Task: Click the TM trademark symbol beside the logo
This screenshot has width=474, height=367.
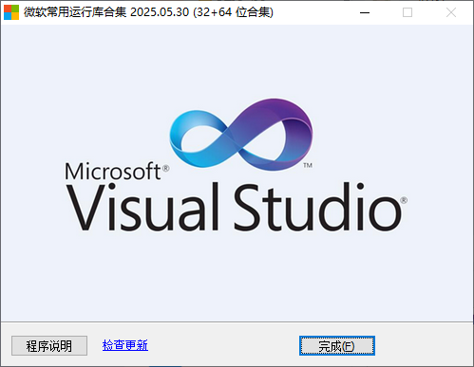Action: 308,165
